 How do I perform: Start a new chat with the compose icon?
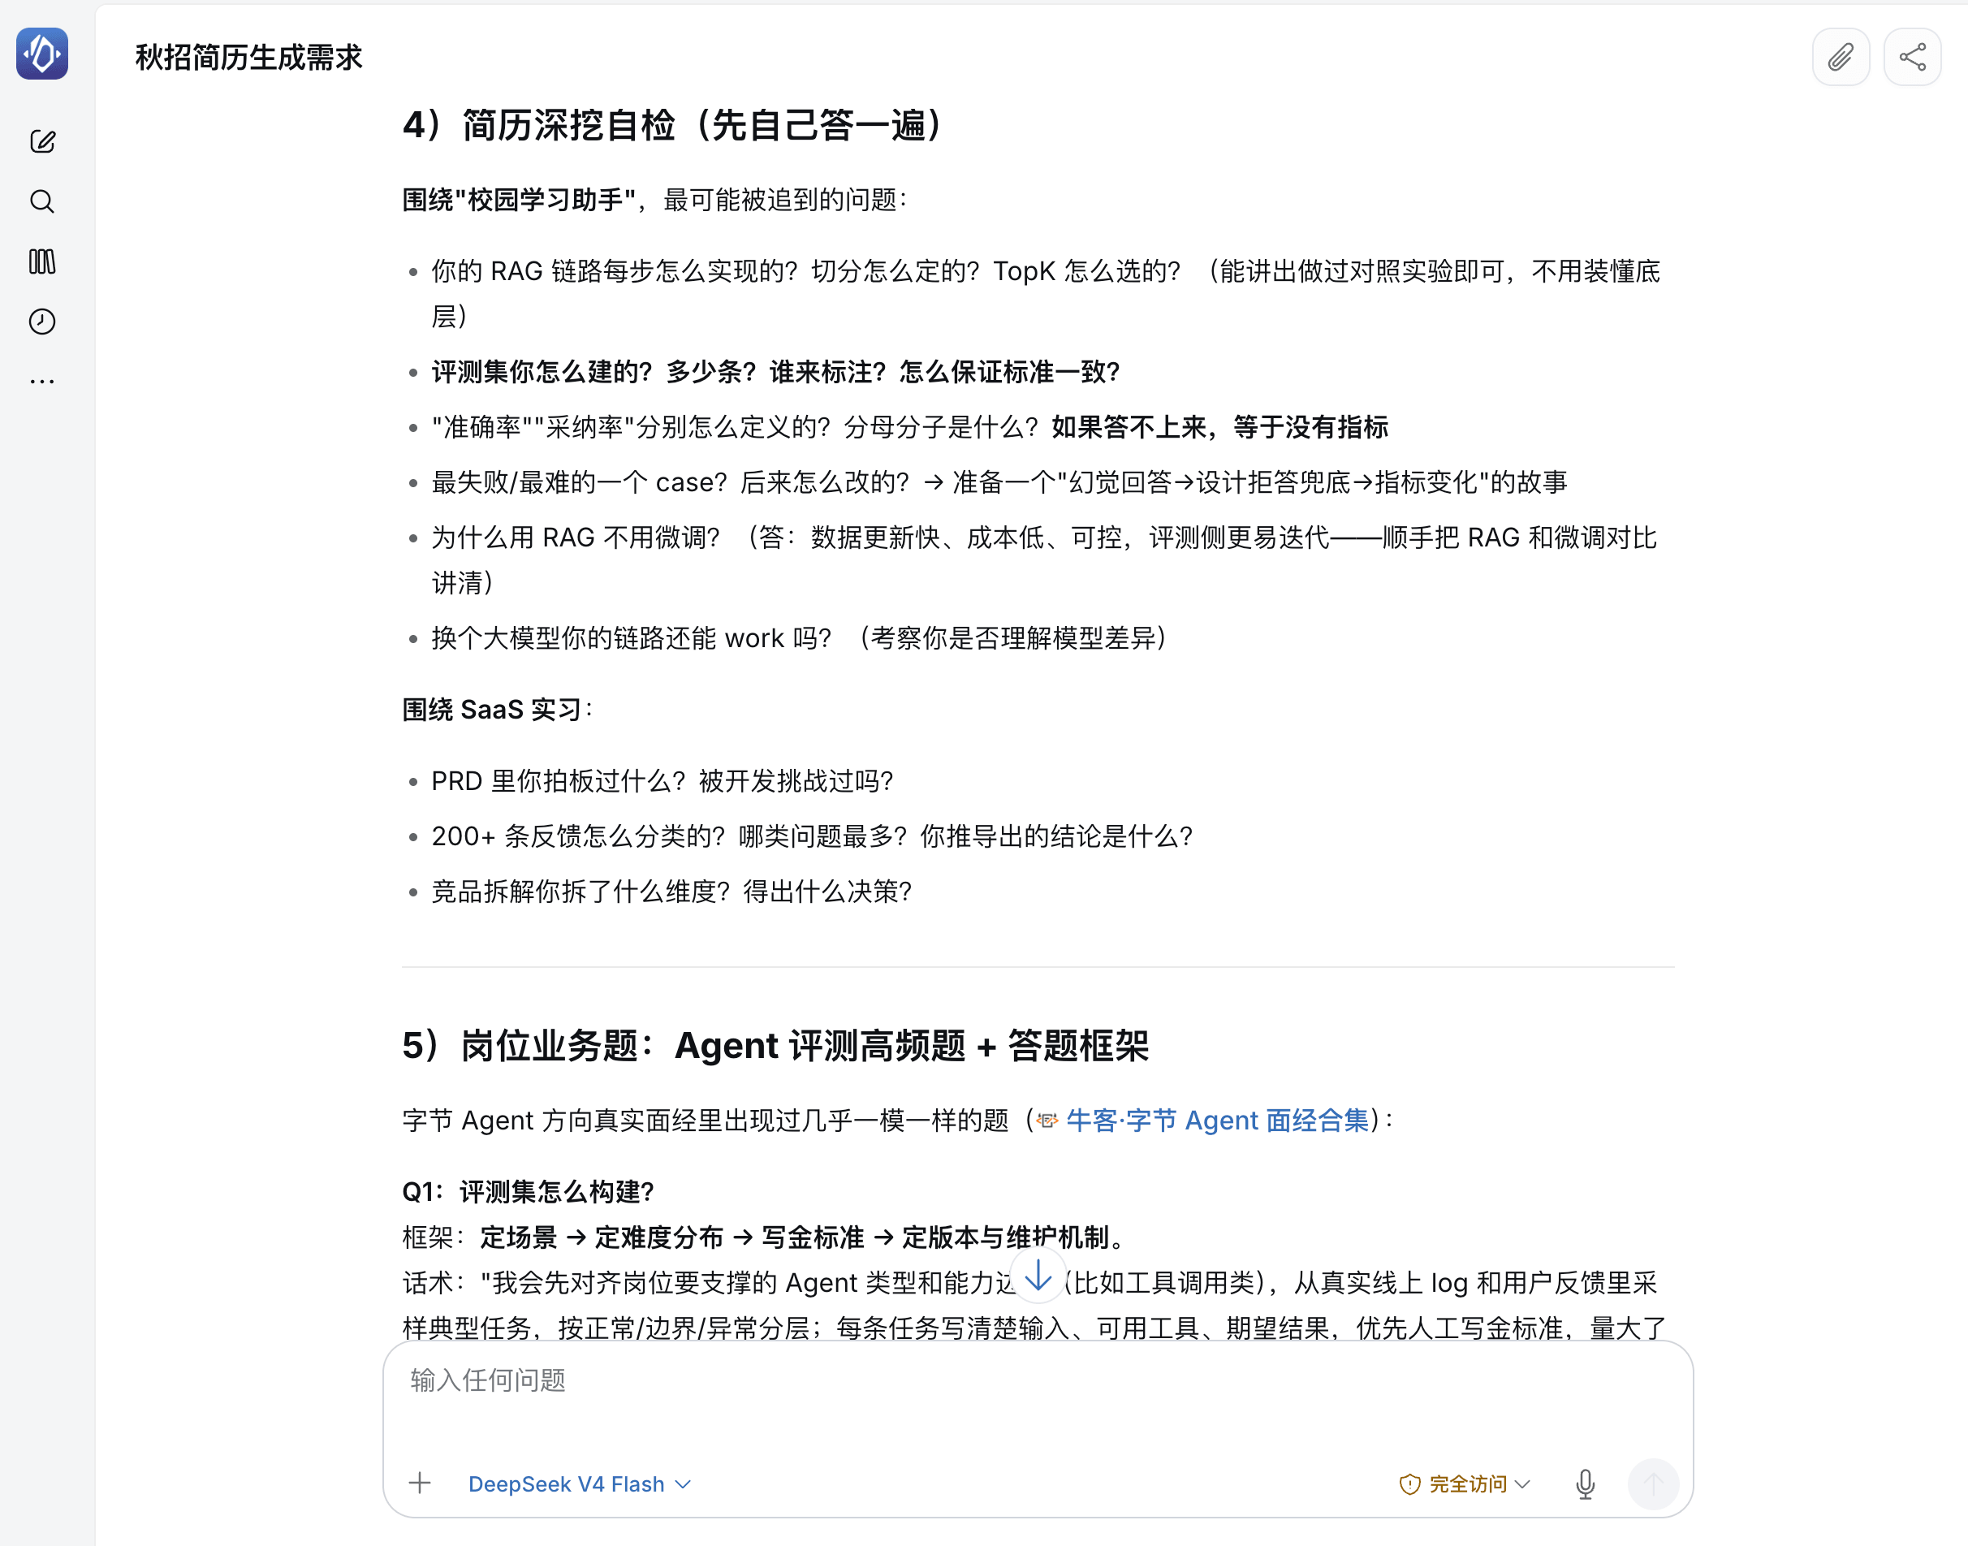(x=41, y=141)
